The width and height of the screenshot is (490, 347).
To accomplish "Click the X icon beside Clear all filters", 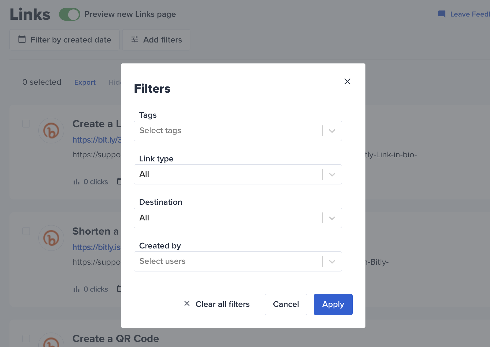I will 187,304.
